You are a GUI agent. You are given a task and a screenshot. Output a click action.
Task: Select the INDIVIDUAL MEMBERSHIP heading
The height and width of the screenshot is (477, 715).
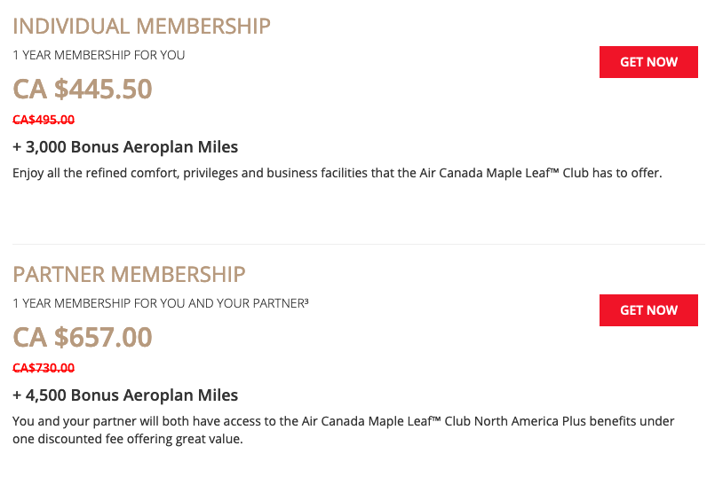(x=141, y=26)
